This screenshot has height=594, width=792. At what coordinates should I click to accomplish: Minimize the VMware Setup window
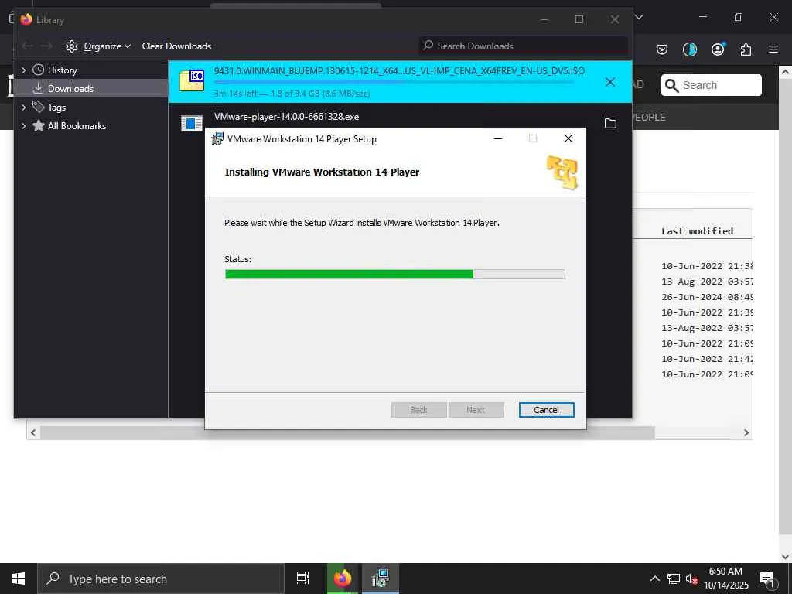(x=498, y=138)
